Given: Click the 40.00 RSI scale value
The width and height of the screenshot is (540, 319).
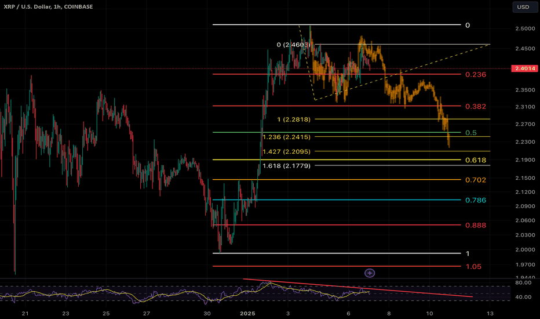Looking at the screenshot, I should (x=523, y=297).
